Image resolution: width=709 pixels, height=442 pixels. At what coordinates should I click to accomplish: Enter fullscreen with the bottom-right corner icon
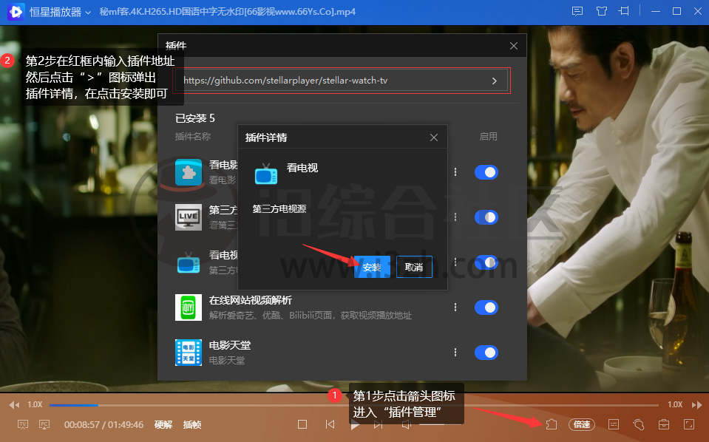688,424
